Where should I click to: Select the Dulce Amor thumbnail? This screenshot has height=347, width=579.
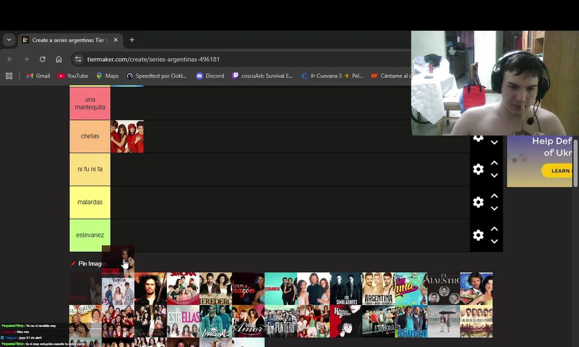point(248,321)
